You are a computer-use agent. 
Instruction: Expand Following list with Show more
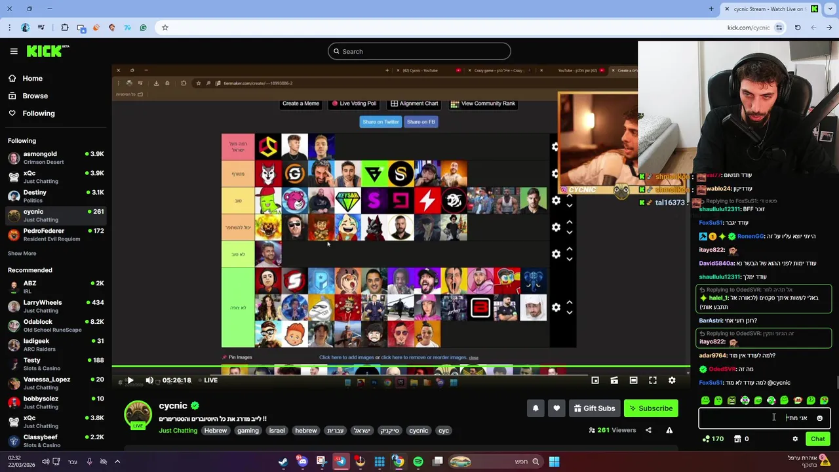coord(22,253)
